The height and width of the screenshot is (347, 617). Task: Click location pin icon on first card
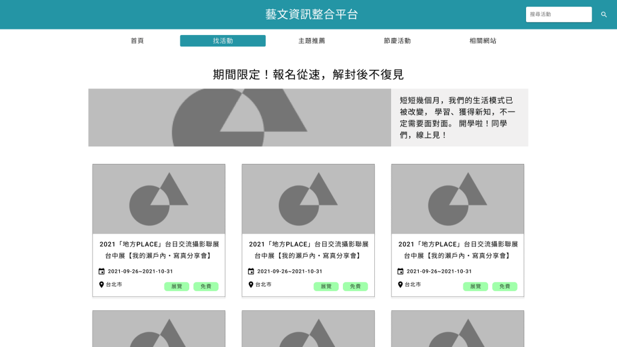click(101, 284)
